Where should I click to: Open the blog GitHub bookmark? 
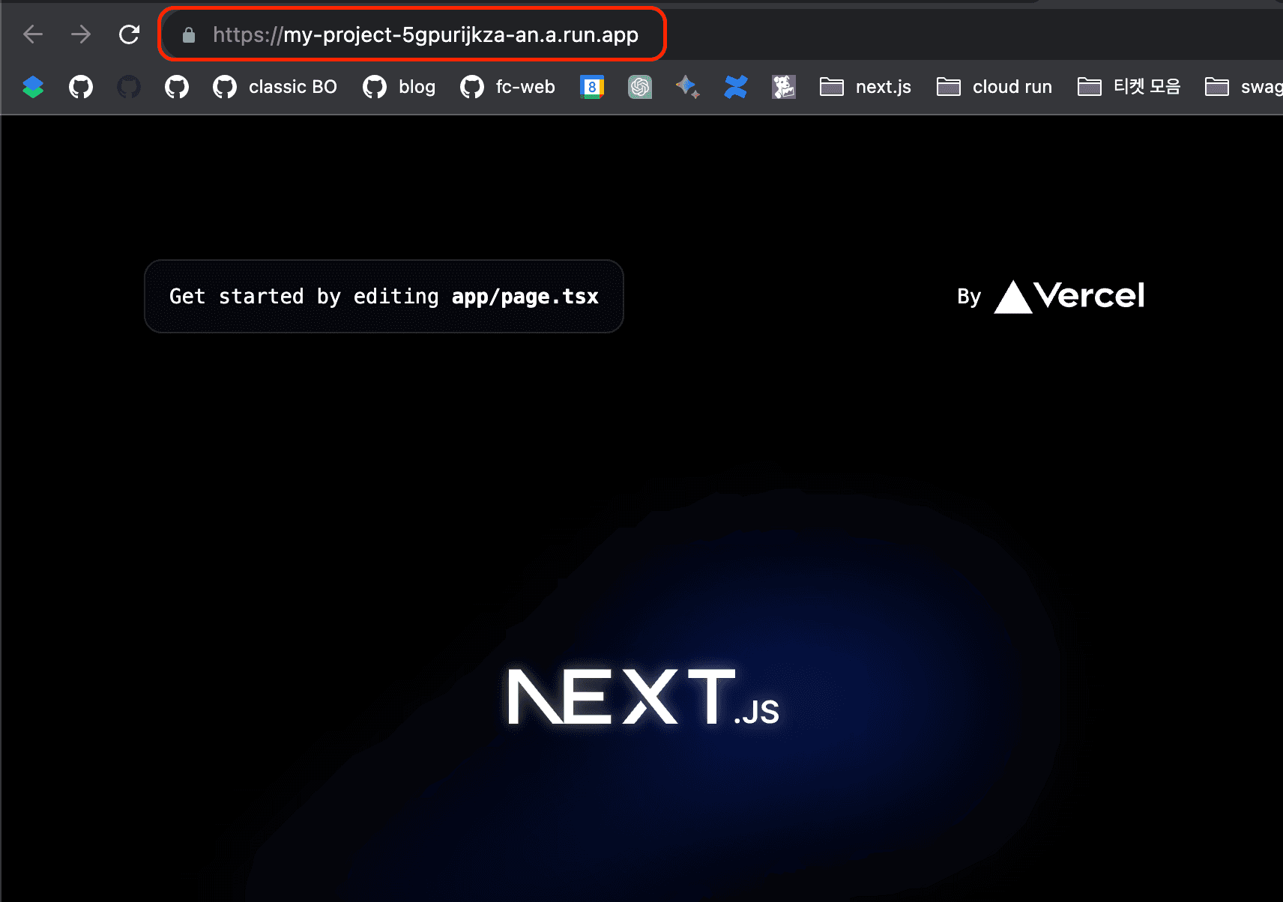coord(399,87)
